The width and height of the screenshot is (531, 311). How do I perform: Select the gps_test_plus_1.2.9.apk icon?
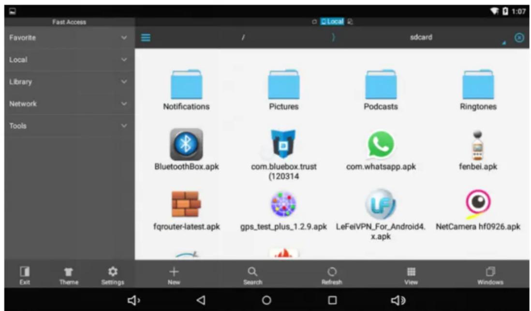point(283,204)
